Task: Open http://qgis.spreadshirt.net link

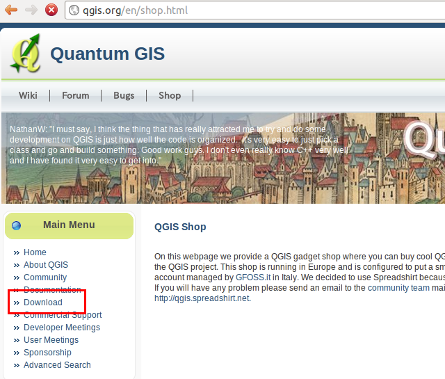Action: (x=202, y=298)
